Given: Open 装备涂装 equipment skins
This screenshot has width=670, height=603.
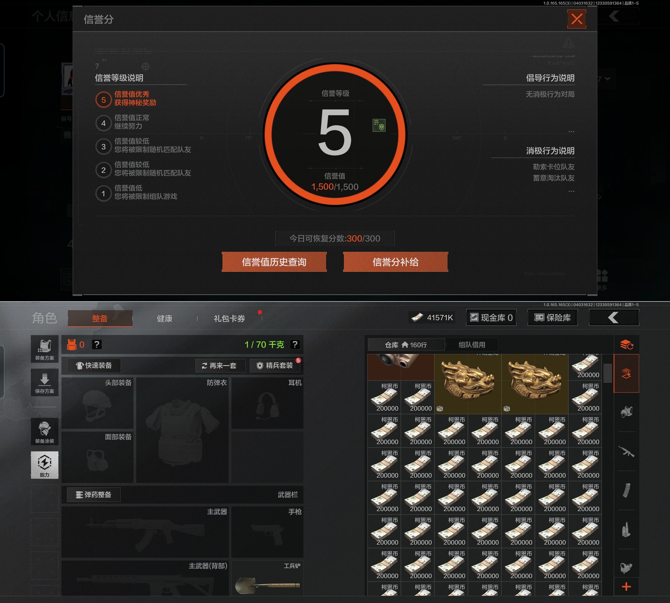Looking at the screenshot, I should click(x=44, y=432).
